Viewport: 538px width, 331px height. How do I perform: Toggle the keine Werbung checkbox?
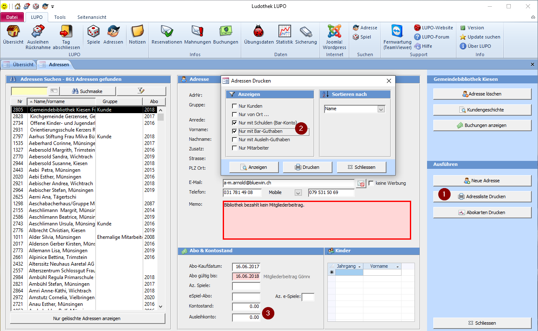371,183
